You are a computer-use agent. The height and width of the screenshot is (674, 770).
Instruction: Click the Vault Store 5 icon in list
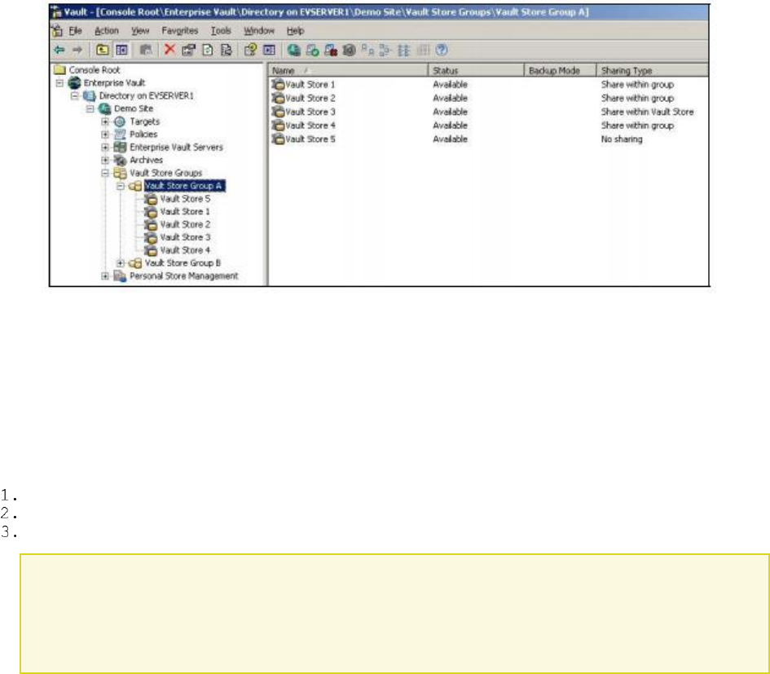(x=279, y=139)
